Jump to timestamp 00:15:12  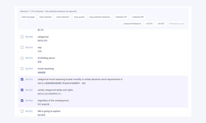(x=29, y=58)
